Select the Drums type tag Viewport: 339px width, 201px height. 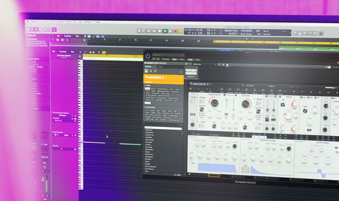177,89
